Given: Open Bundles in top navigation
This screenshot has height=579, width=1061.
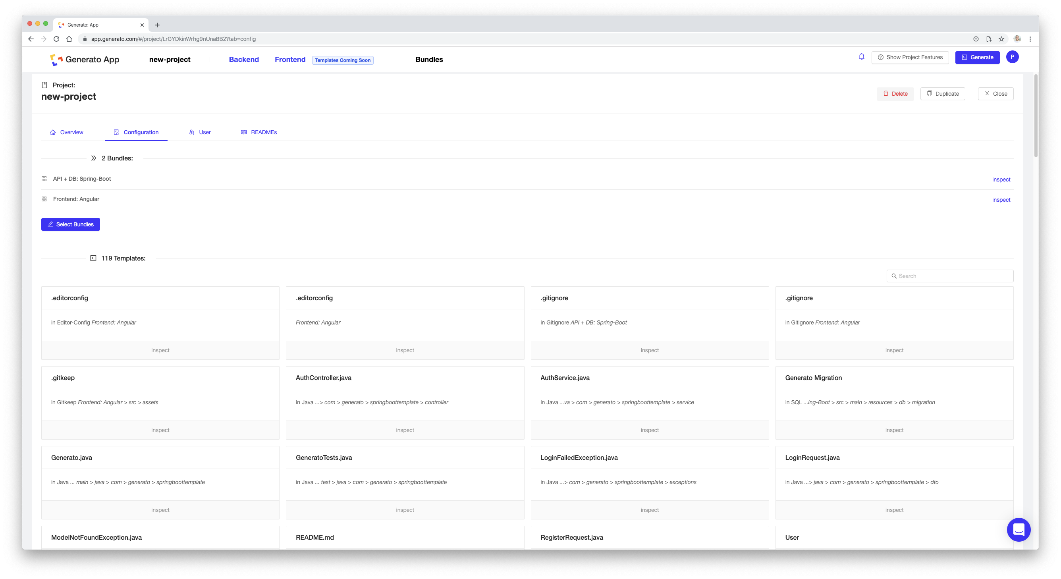Looking at the screenshot, I should tap(429, 59).
